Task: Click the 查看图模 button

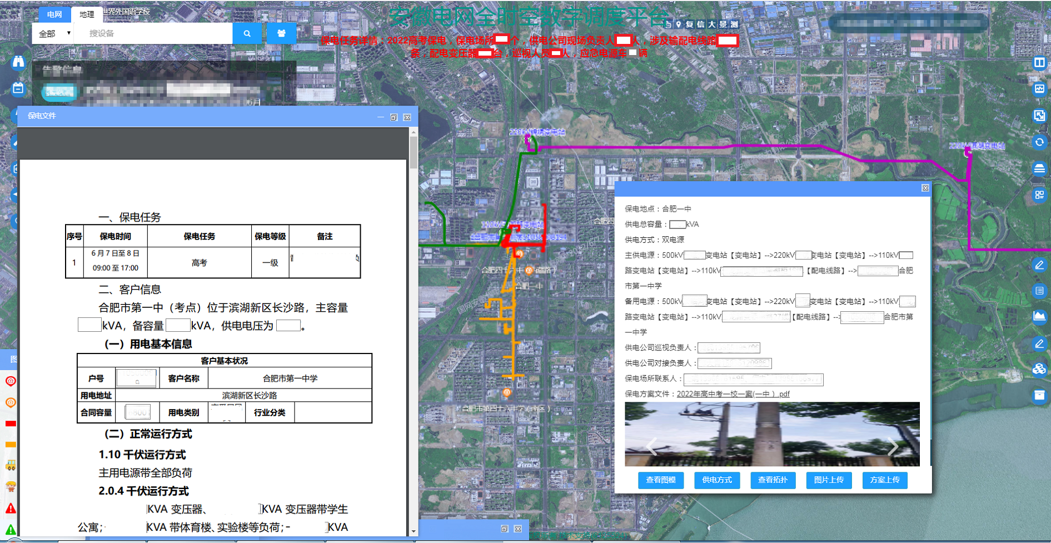Action: [660, 480]
